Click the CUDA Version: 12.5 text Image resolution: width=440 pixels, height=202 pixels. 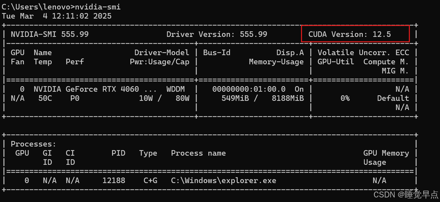pyautogui.click(x=350, y=34)
